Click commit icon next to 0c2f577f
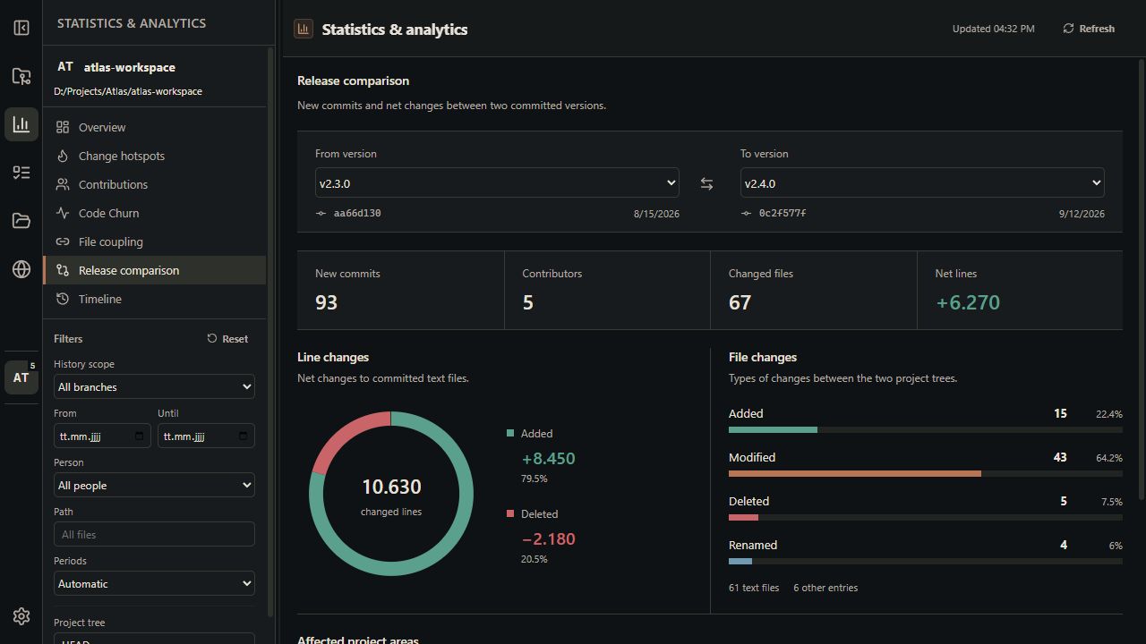Image resolution: width=1146 pixels, height=644 pixels. [x=746, y=214]
